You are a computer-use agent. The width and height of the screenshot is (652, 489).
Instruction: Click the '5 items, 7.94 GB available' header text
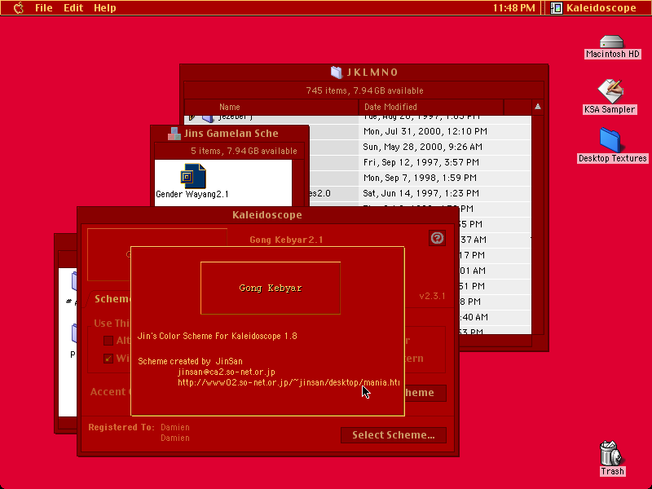pos(244,151)
